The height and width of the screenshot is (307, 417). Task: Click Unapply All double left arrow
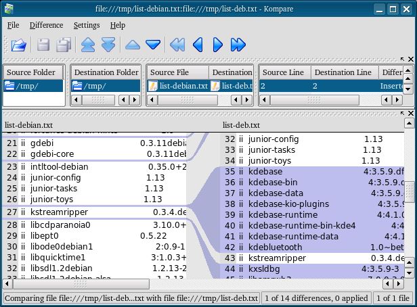coord(177,45)
